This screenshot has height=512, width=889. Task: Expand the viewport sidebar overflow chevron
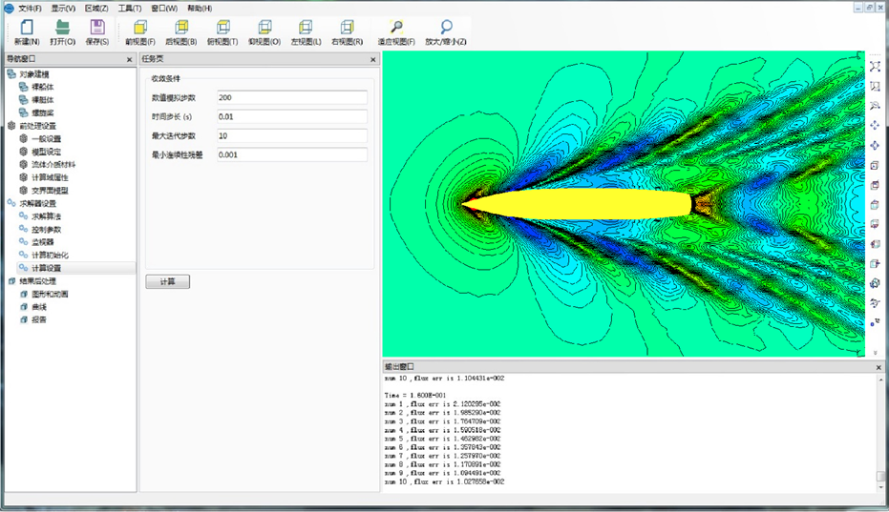[875, 353]
